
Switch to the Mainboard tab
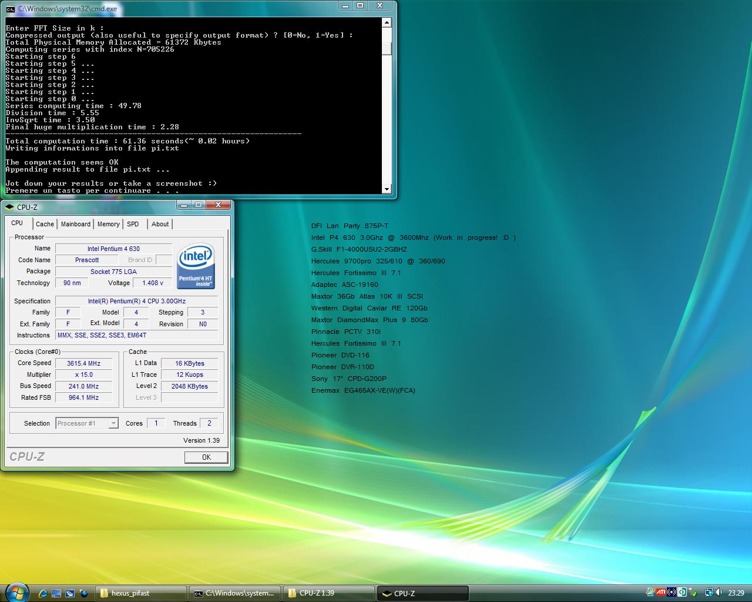coord(76,224)
